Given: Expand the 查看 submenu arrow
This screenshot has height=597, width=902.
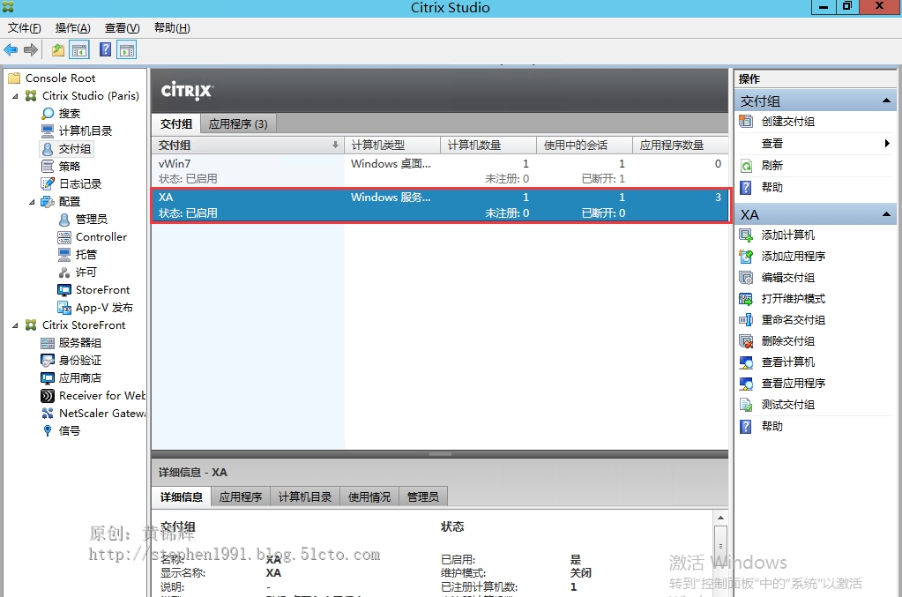Looking at the screenshot, I should click(x=886, y=143).
